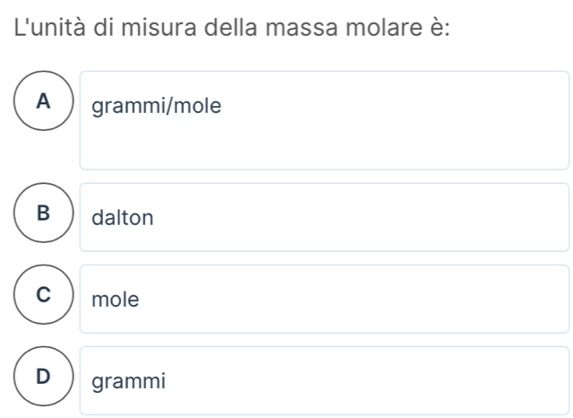Click the 'dalton' answer text

pos(124,217)
